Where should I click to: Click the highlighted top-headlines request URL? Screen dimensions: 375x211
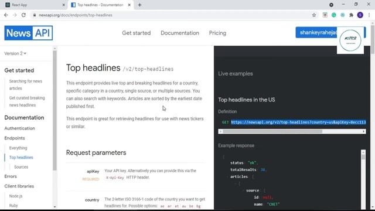tap(298, 122)
